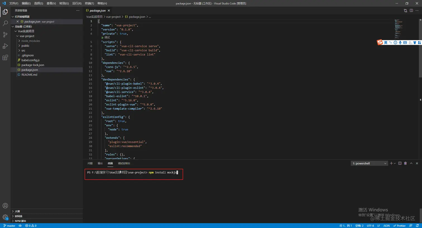This screenshot has width=422, height=228.
Task: Toggle Sogou English/Chinese mode
Action: (386, 43)
